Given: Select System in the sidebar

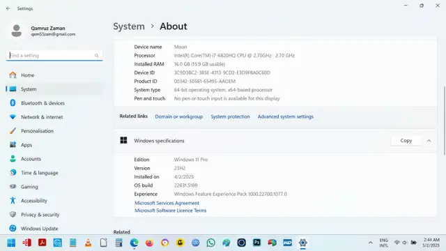Looking at the screenshot, I should pos(54,89).
